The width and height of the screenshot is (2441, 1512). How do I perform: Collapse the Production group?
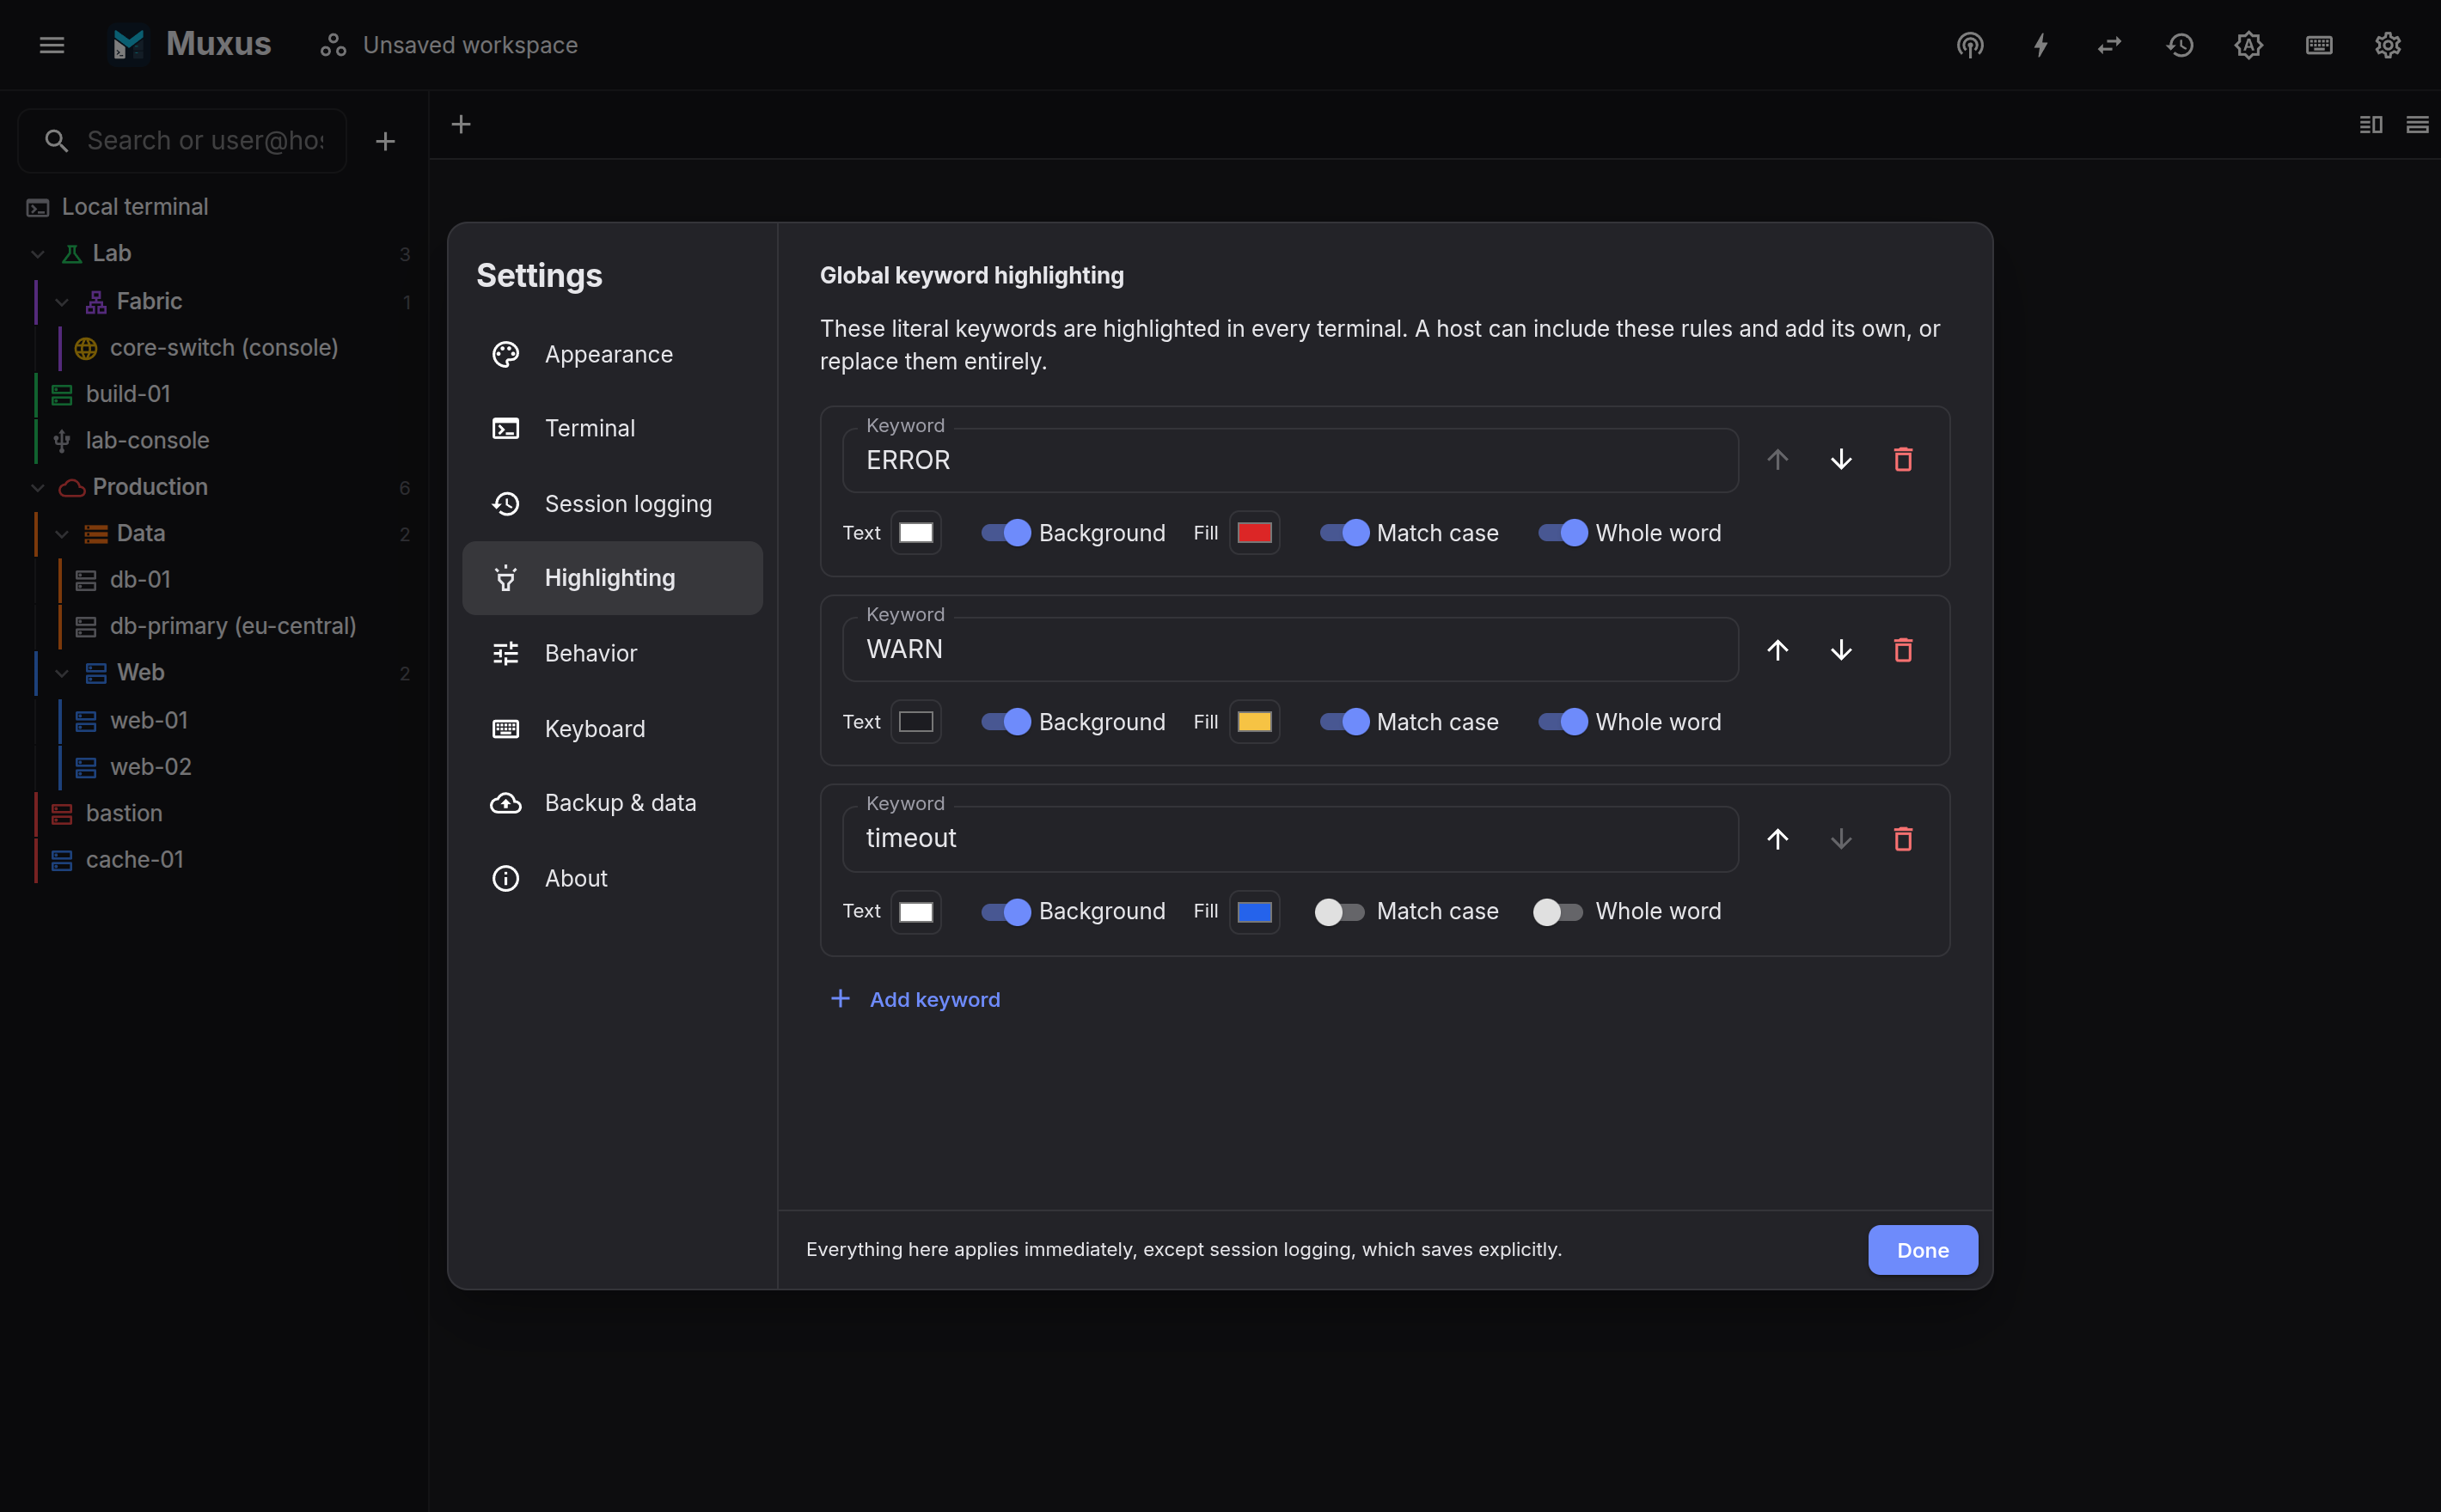click(38, 488)
